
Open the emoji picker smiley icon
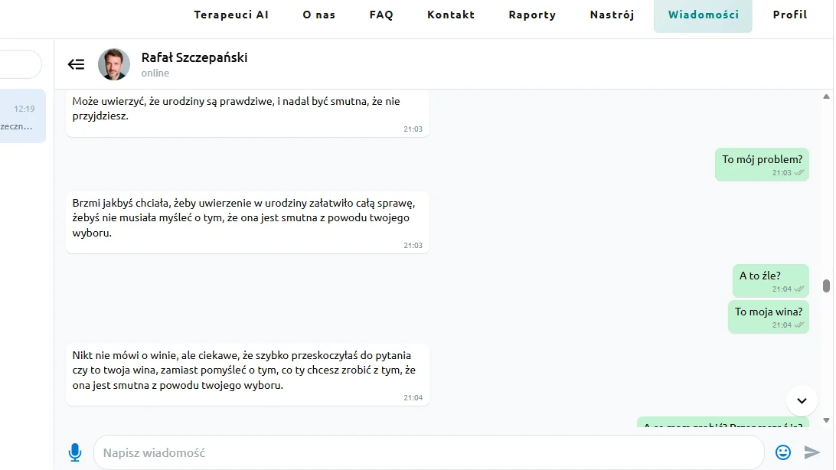pyautogui.click(x=782, y=452)
